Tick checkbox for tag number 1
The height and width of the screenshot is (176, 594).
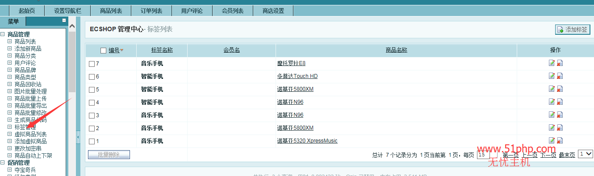92,141
